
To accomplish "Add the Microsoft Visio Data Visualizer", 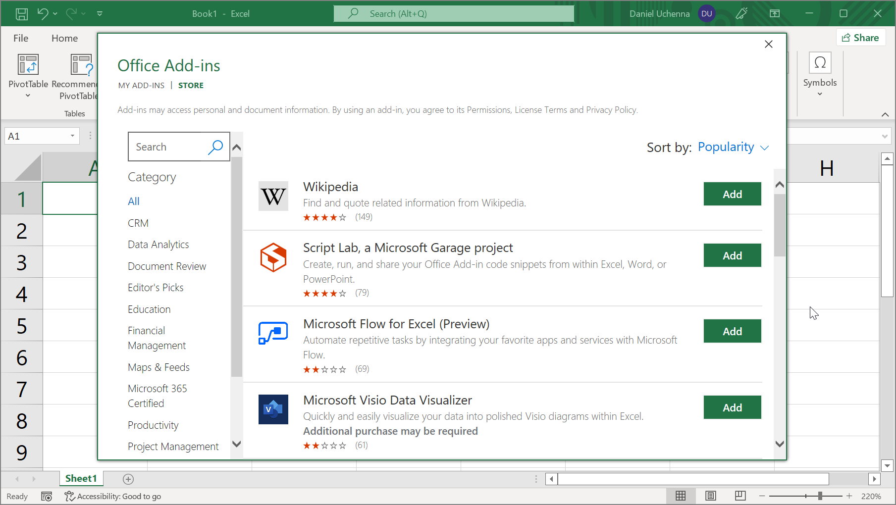I will (x=732, y=407).
